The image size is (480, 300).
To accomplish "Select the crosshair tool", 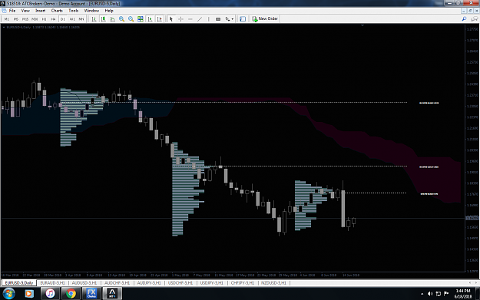I will (180, 19).
